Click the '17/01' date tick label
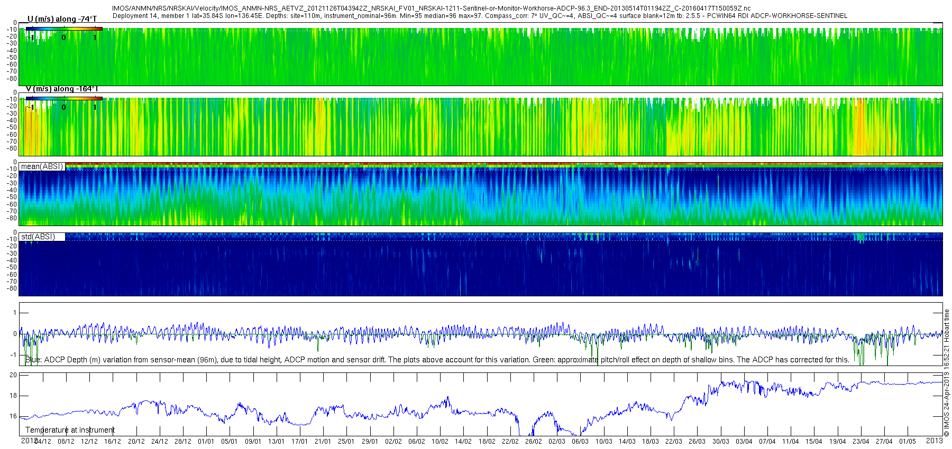 299,442
